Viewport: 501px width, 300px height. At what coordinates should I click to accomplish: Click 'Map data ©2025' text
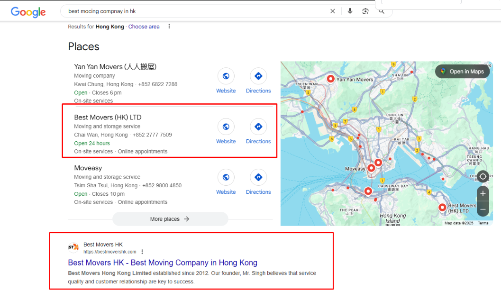(x=459, y=223)
